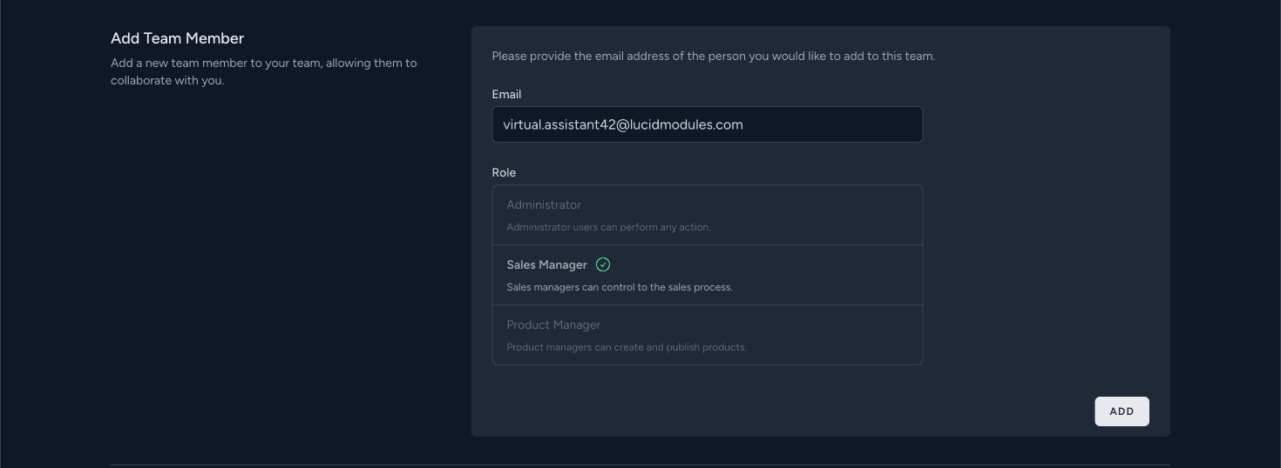Click the 'Please provide the email address' instruction
The height and width of the screenshot is (468, 1281).
tap(713, 56)
